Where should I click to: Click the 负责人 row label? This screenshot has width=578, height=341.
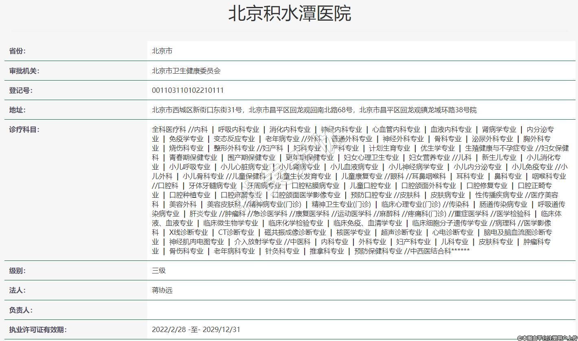point(21,310)
